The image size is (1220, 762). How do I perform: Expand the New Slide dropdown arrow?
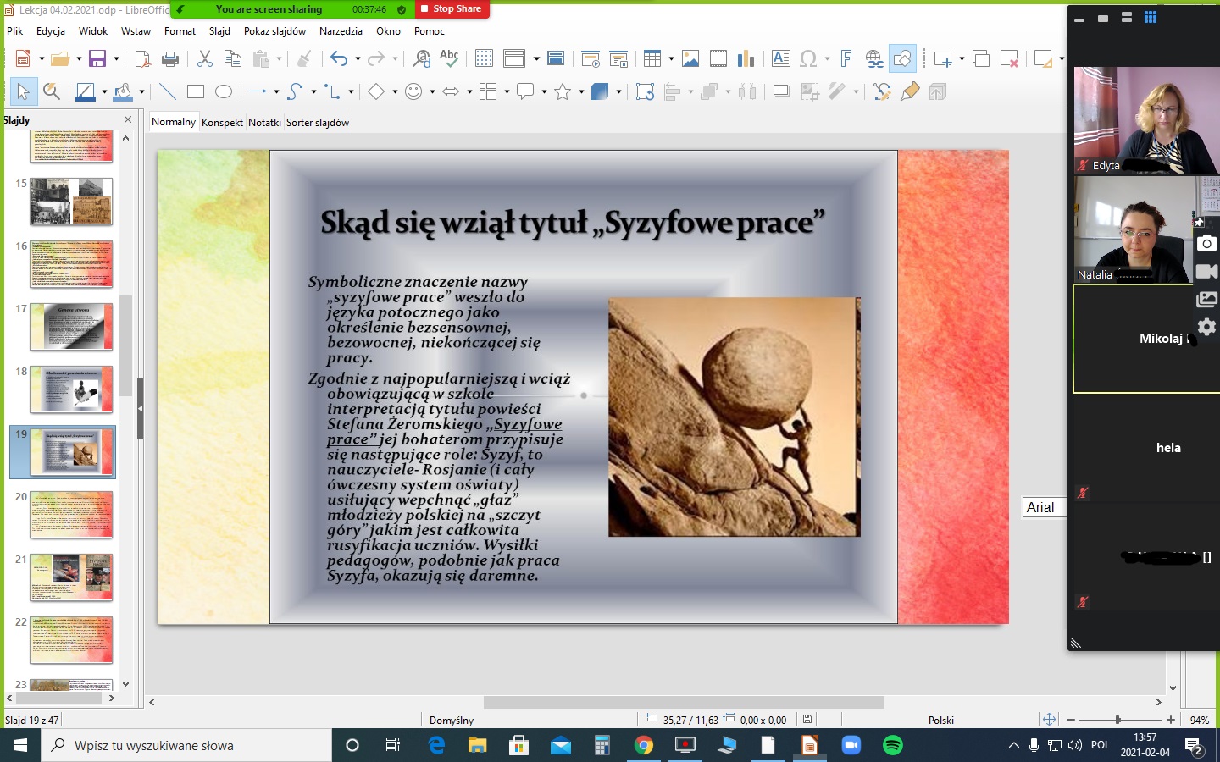point(962,58)
